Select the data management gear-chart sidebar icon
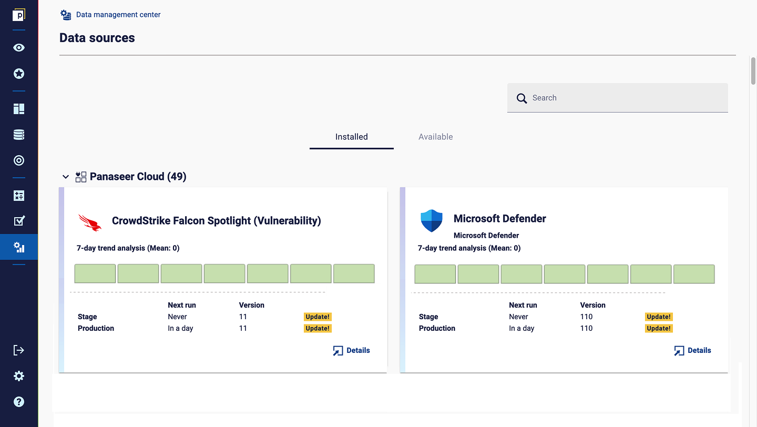This screenshot has height=427, width=757. click(19, 247)
